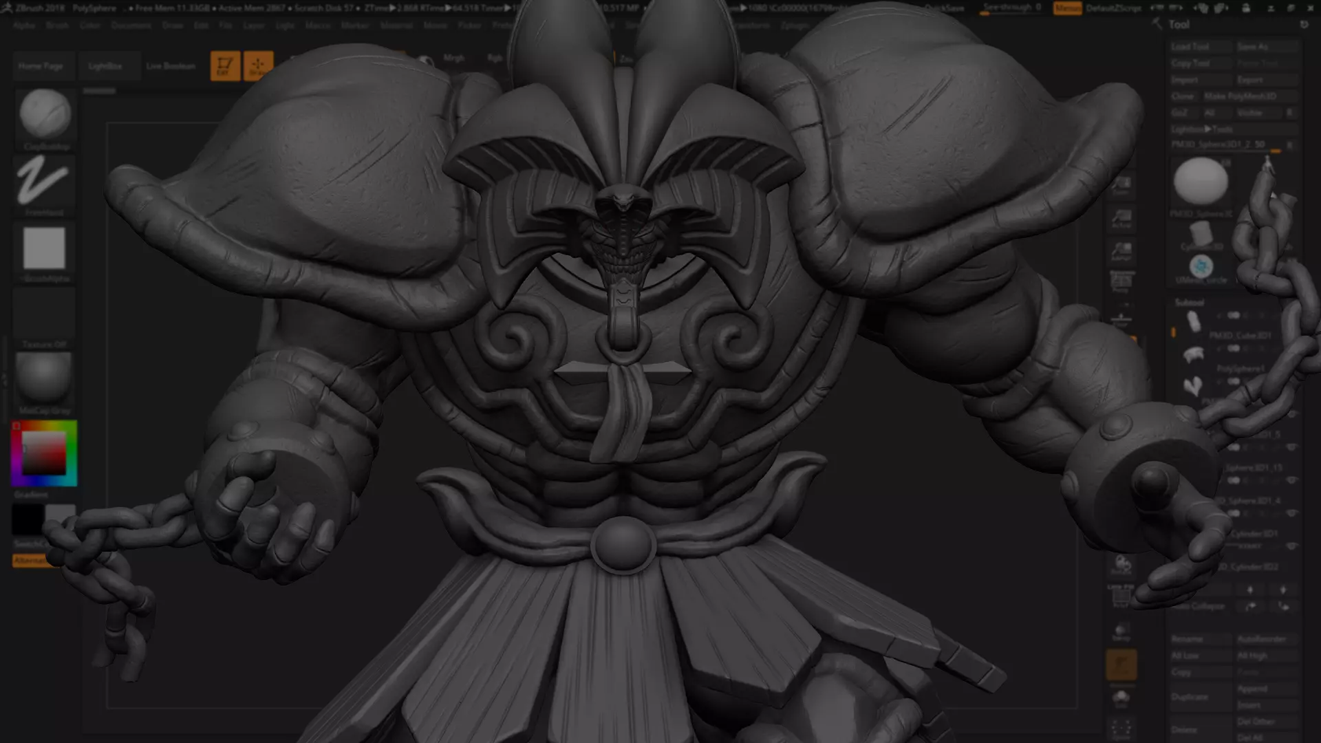Click the lock icon in title bar
This screenshot has width=1321, height=743.
click(x=1246, y=8)
